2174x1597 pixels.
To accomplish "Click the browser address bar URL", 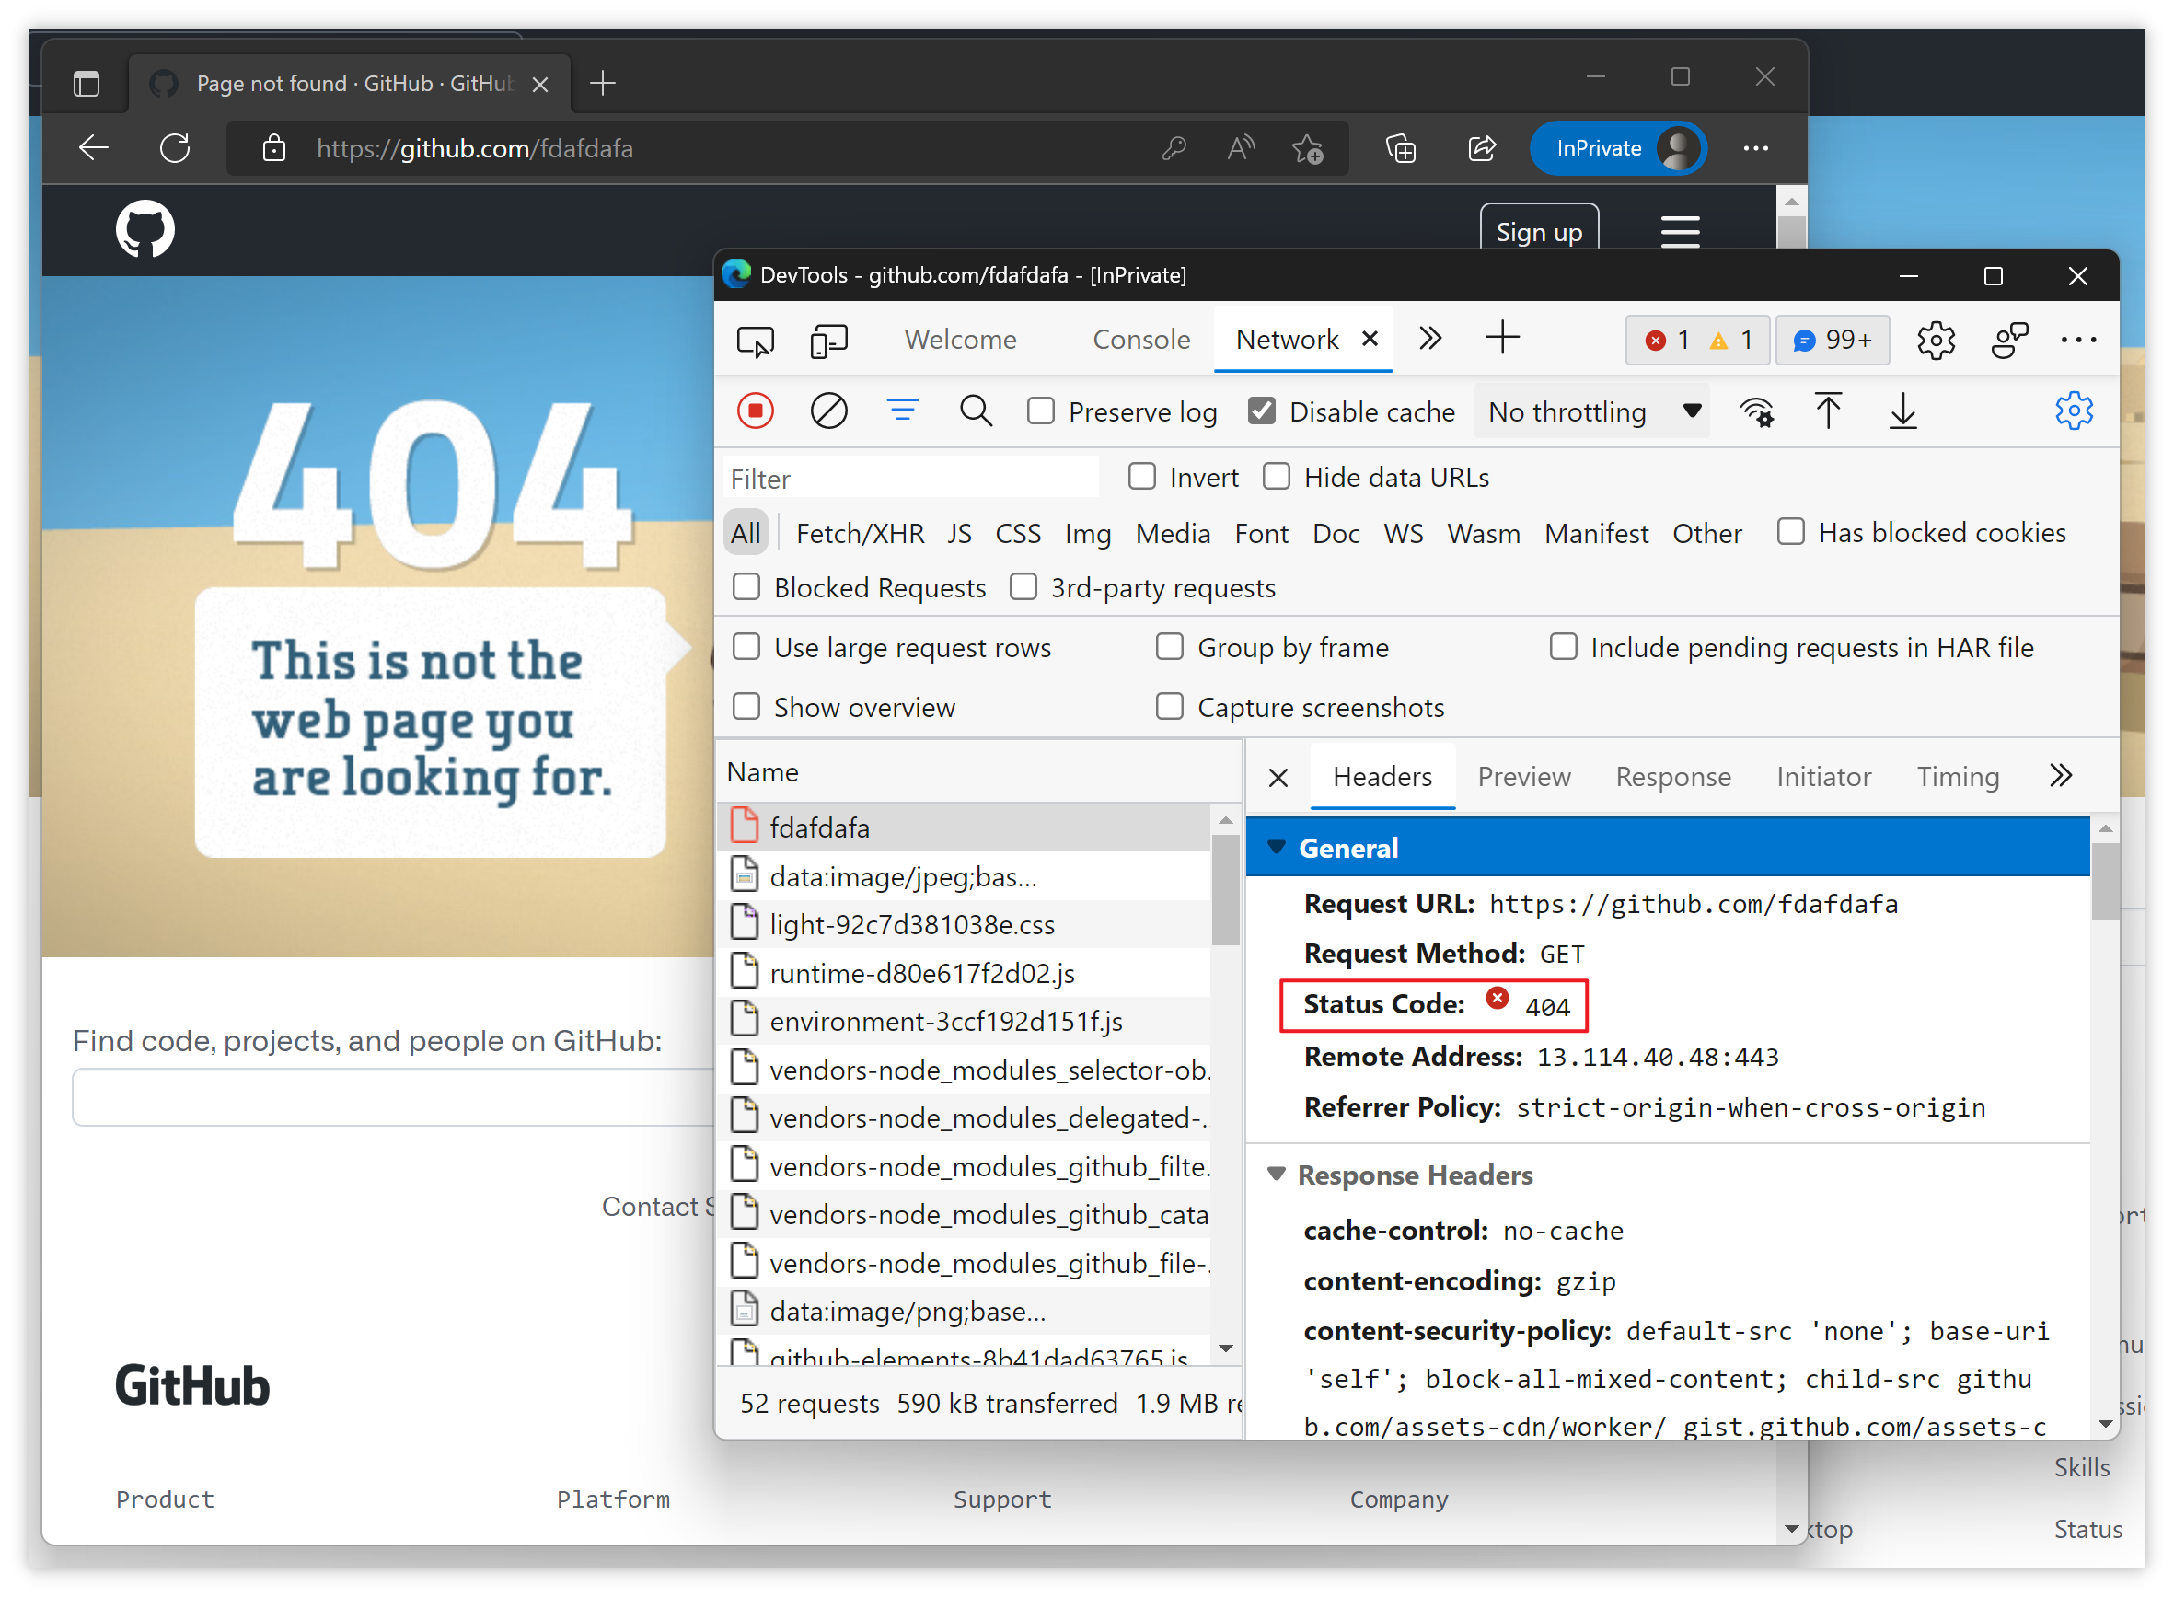I will point(475,148).
